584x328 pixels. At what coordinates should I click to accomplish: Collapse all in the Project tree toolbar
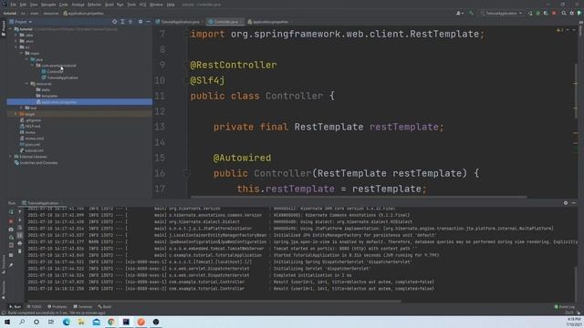click(x=130, y=22)
